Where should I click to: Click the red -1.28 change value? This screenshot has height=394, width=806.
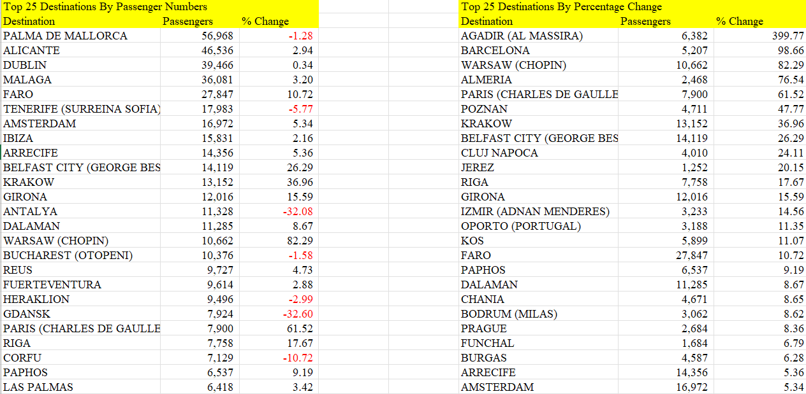point(301,36)
